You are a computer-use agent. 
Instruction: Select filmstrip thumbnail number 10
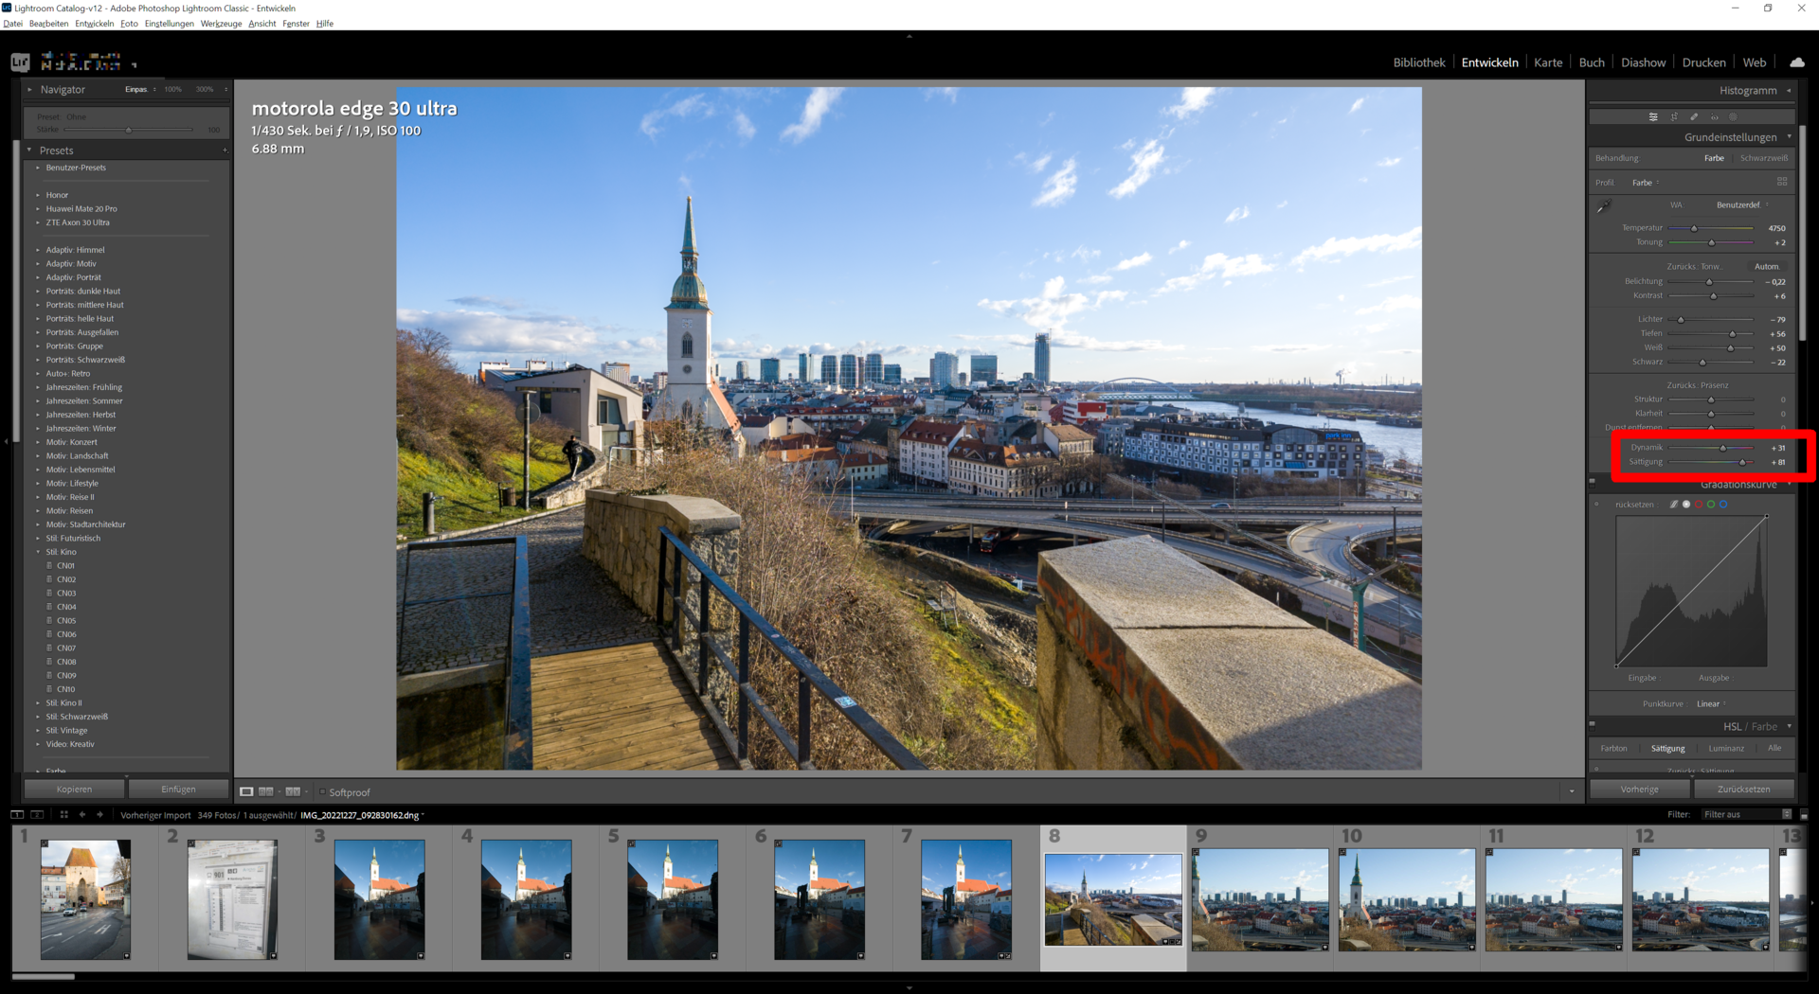tap(1407, 899)
